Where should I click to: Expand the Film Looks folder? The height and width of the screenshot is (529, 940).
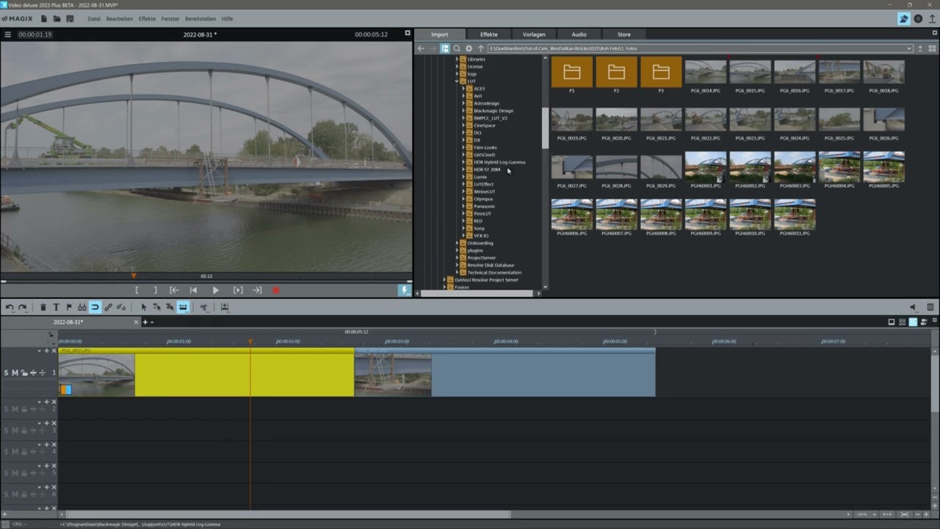coord(463,148)
